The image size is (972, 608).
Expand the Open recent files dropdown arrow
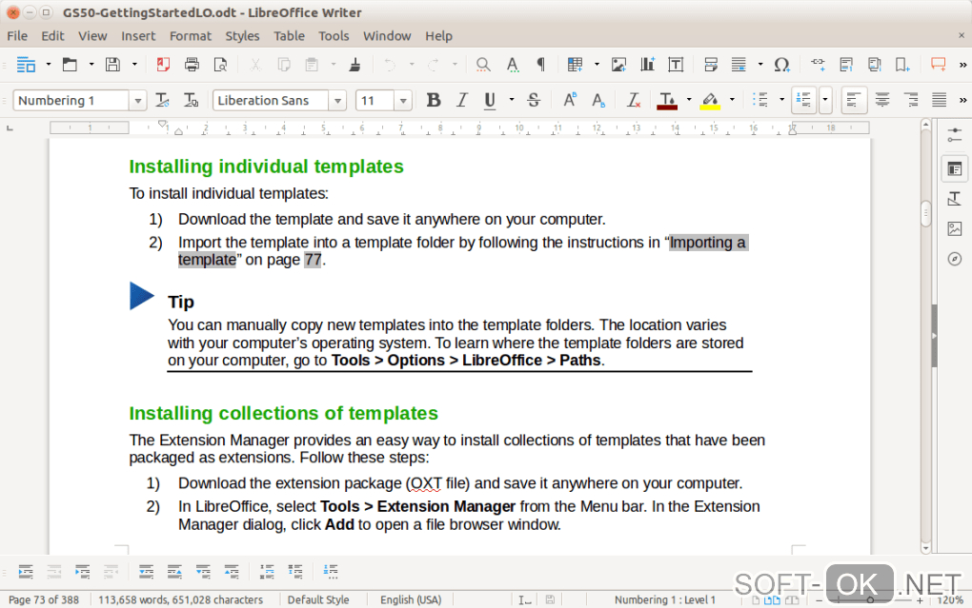click(x=91, y=65)
